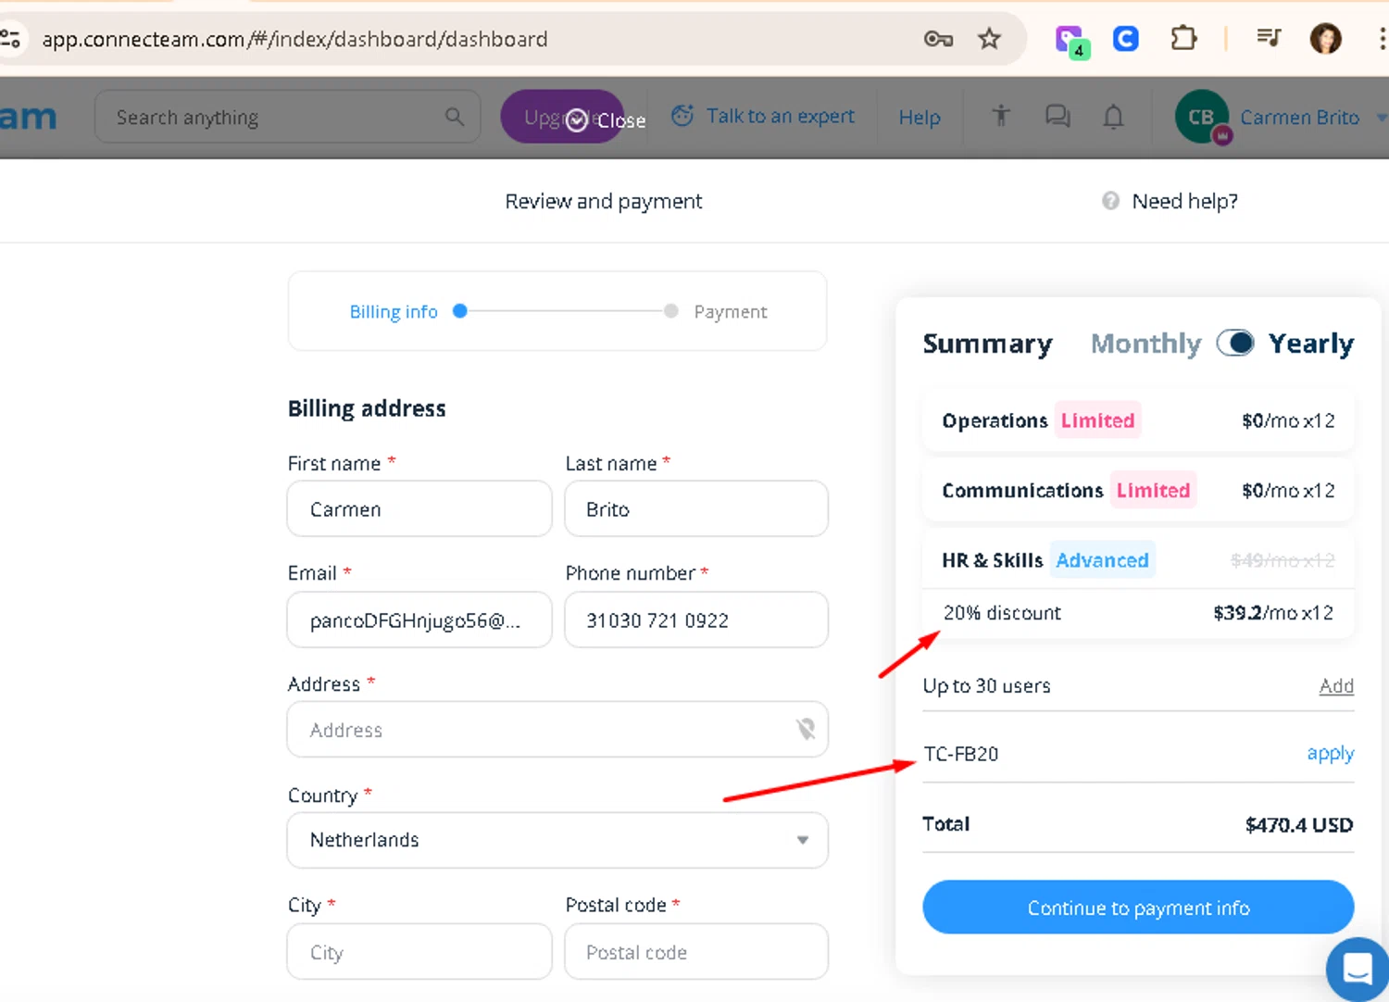This screenshot has height=1002, width=1389.
Task: Click the site settings icon in address bar
Action: click(10, 39)
